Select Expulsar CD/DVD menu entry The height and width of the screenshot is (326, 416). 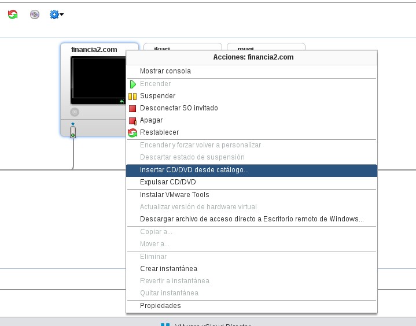point(168,182)
